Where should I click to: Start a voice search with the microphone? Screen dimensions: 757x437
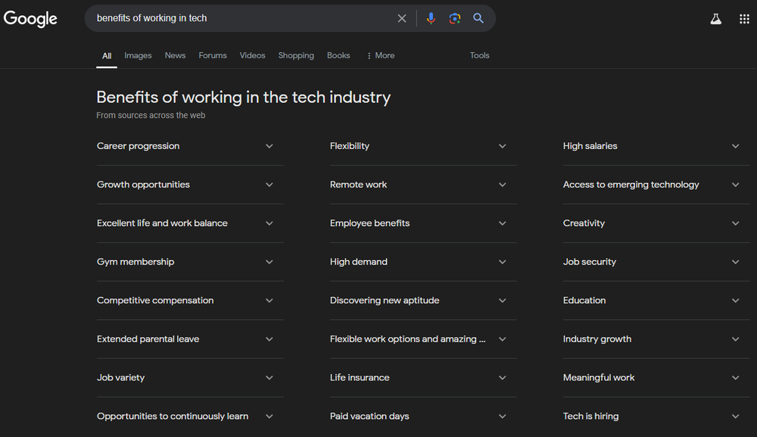point(431,17)
